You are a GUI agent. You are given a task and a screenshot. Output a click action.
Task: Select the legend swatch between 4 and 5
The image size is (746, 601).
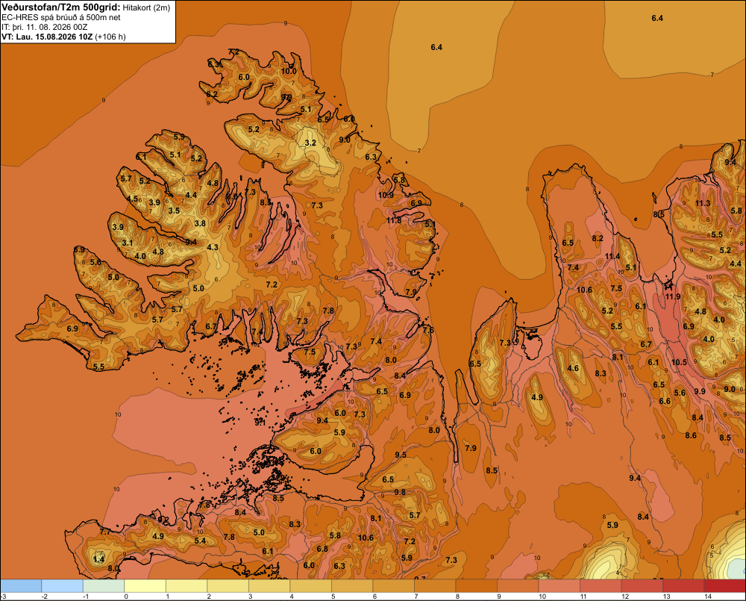point(310,586)
